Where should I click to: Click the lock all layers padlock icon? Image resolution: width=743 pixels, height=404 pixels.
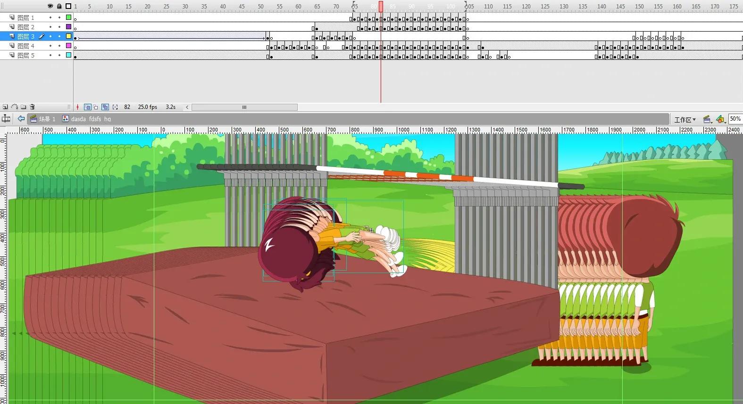click(59, 6)
